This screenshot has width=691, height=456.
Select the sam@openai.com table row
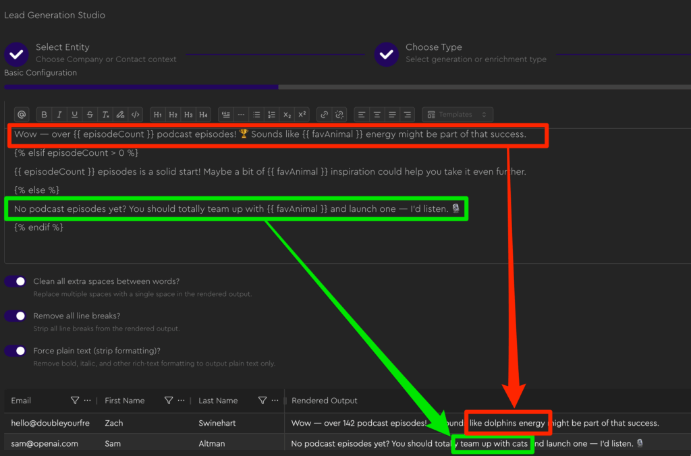pyautogui.click(x=45, y=444)
